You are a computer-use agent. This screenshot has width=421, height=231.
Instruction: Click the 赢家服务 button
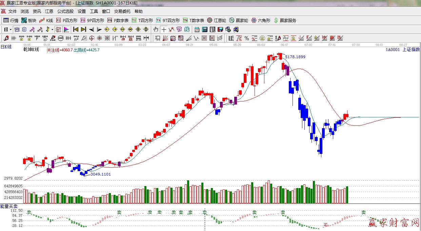coord(285,20)
